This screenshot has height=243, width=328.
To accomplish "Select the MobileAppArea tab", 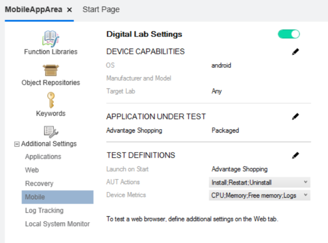I will coord(33,10).
